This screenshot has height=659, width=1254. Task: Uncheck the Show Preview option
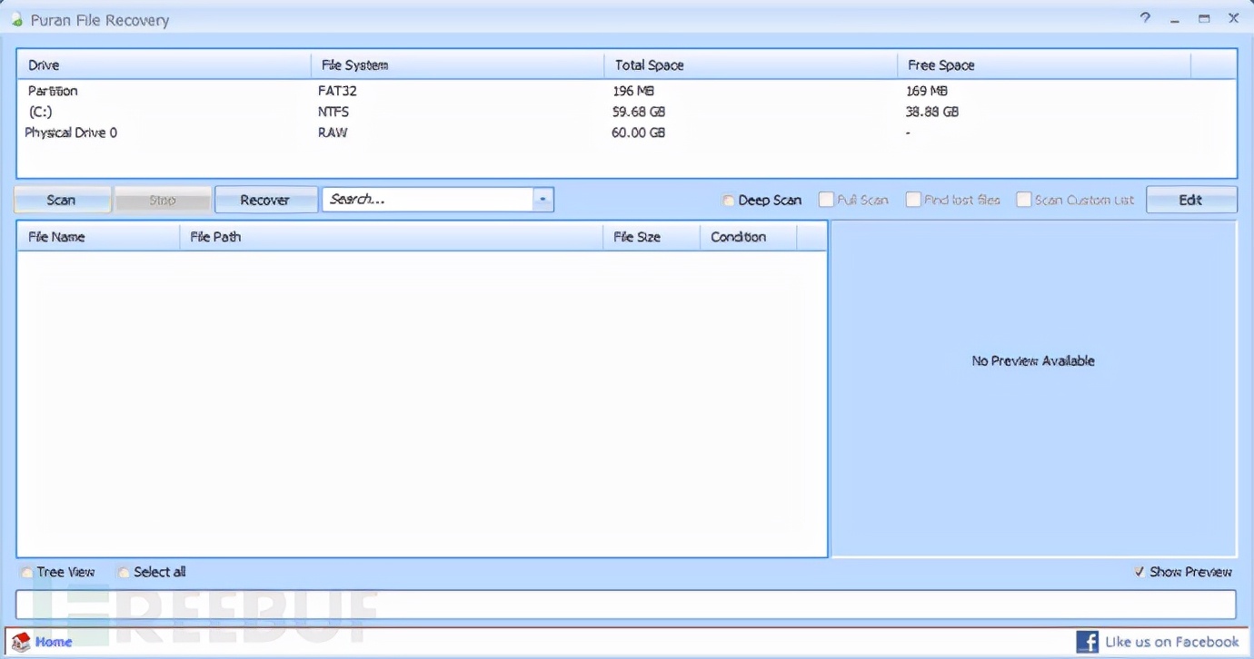[x=1139, y=572]
